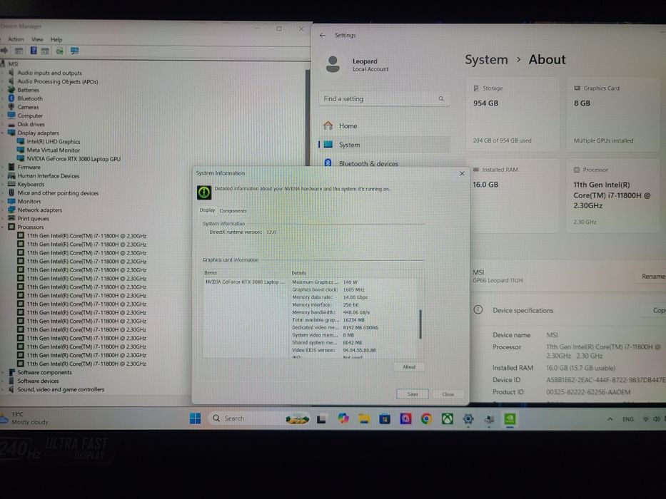Image resolution: width=666 pixels, height=499 pixels.
Task: Click the Software components icon
Action: pos(11,372)
